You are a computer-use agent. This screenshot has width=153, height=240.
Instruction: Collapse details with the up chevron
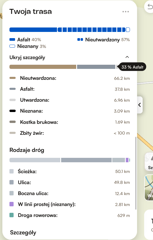coord(127,57)
